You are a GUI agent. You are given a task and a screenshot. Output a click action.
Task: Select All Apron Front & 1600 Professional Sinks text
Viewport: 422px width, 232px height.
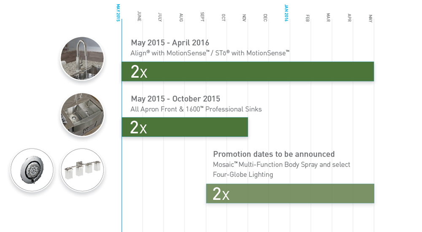[196, 109]
